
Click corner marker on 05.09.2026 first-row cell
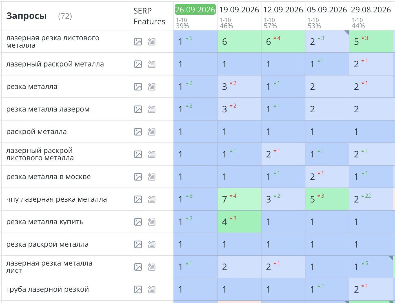pos(347,32)
